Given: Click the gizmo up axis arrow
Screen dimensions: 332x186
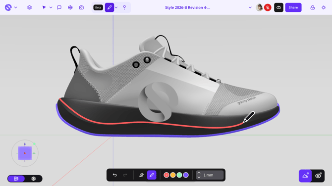Looking at the screenshot, I should pos(25,144).
